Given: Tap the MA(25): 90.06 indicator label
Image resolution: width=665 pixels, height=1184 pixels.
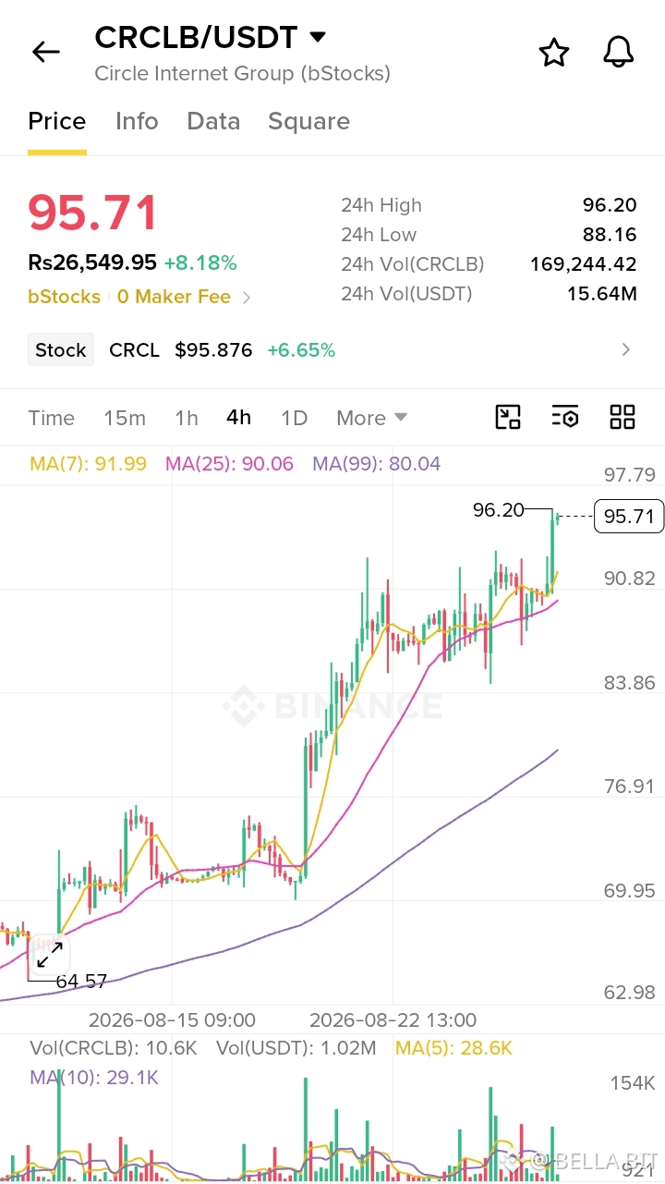Looking at the screenshot, I should 229,464.
